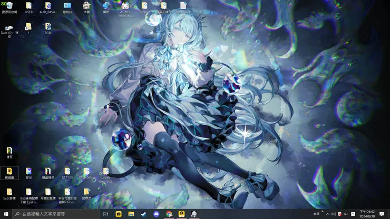Viewport: 390px width, 219px height.
Task: Select the 模擬器 folder on desktop
Action: (x=9, y=173)
